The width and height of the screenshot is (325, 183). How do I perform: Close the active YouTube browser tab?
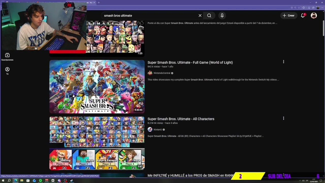point(94,3)
